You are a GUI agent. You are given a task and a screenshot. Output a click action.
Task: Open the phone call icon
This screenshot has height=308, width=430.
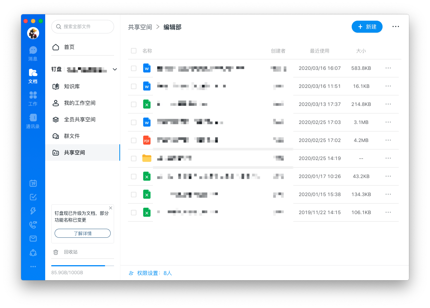click(33, 225)
